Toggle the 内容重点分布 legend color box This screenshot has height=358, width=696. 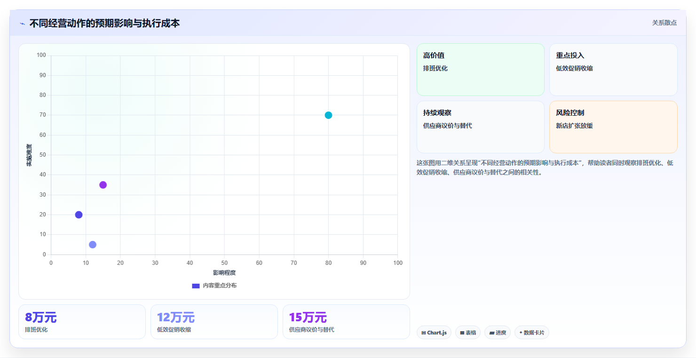point(196,286)
